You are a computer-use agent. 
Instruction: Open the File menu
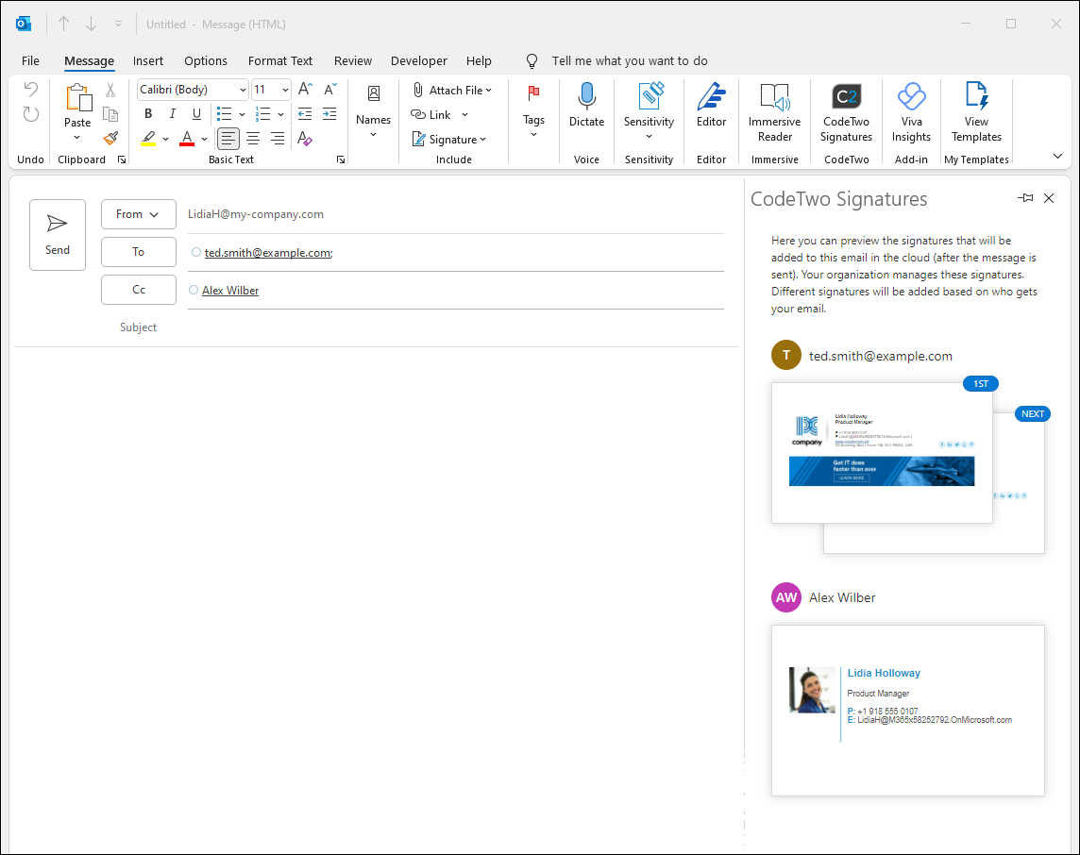30,60
